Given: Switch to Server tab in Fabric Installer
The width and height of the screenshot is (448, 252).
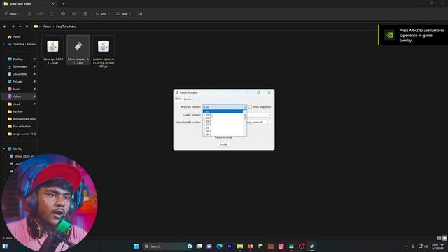Looking at the screenshot, I should (x=188, y=99).
